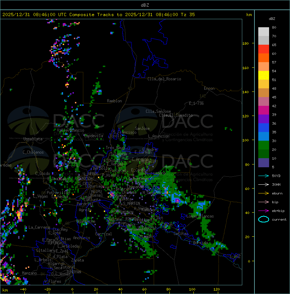Click the L_Asuncion map label
290x294 pixels.
tap(159, 136)
